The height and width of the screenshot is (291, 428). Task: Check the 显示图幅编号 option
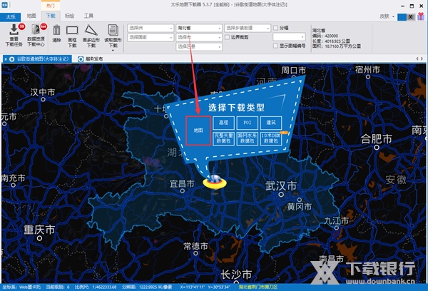point(275,46)
